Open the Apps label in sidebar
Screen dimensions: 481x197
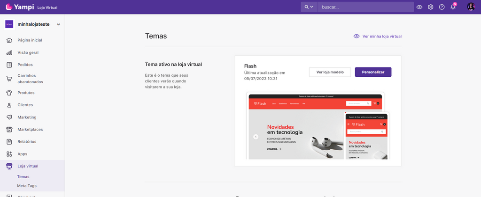click(x=23, y=154)
